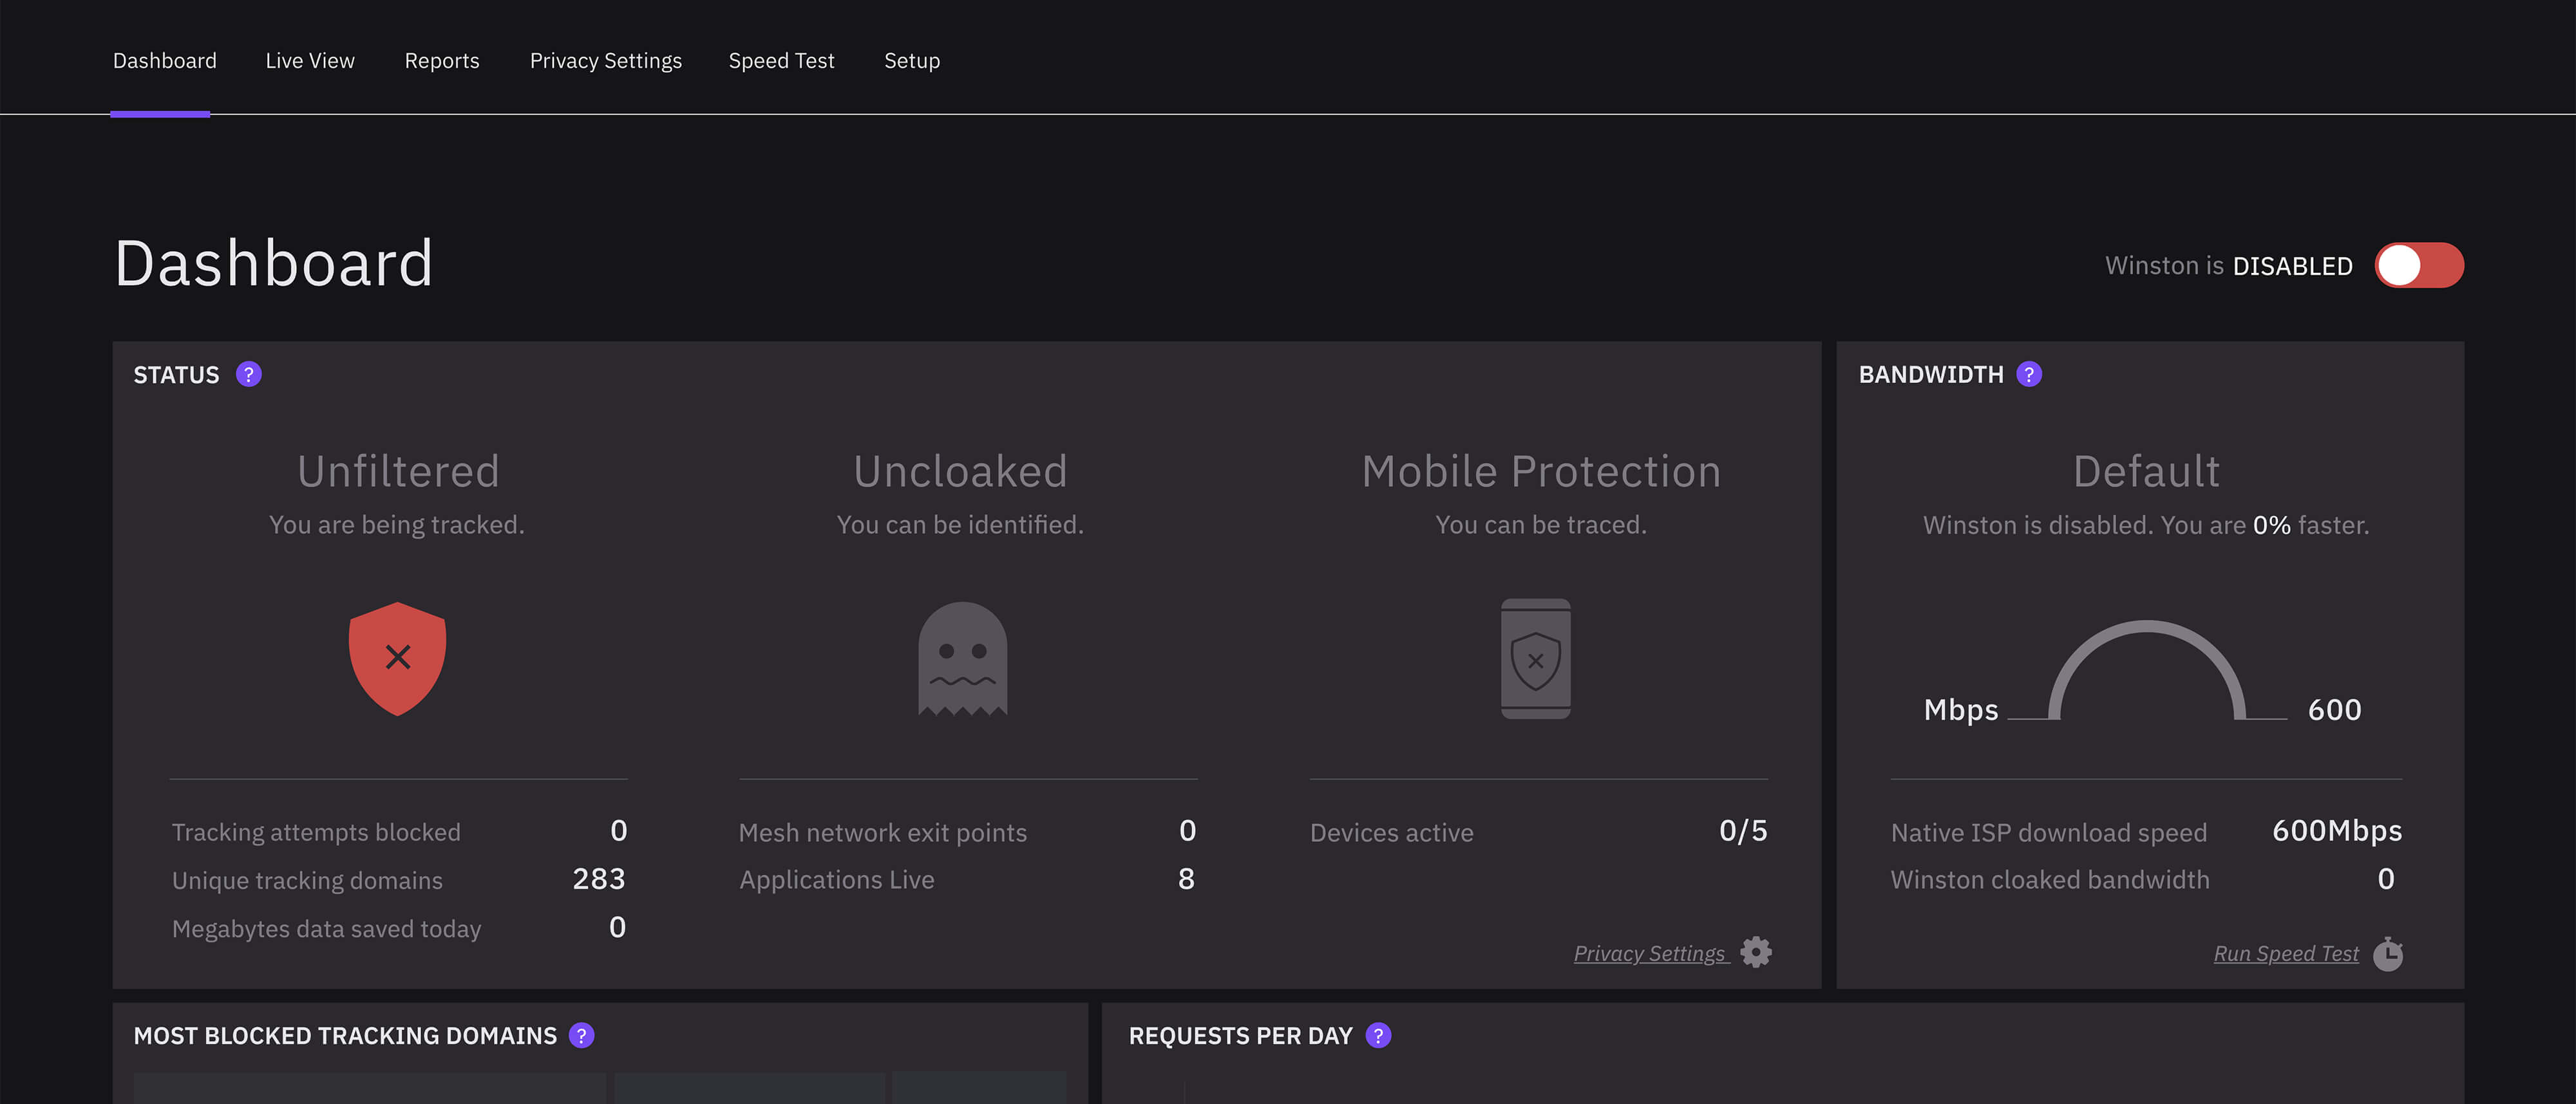
Task: Click the Run Speed Test link
Action: pos(2285,953)
